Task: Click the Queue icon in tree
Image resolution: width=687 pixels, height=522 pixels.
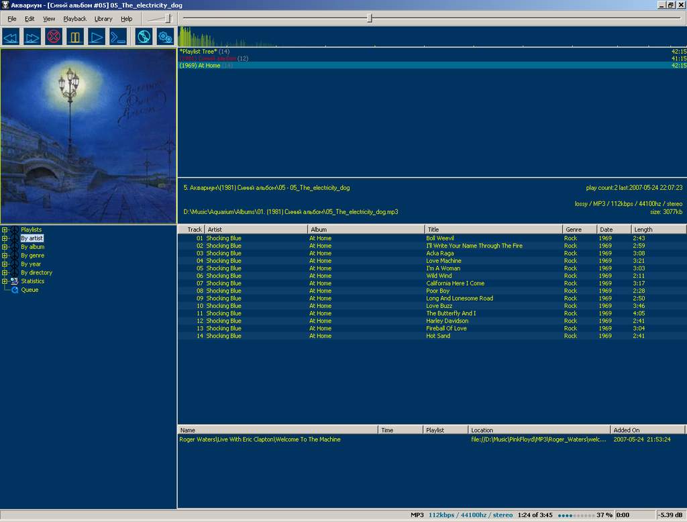Action: tap(15, 290)
